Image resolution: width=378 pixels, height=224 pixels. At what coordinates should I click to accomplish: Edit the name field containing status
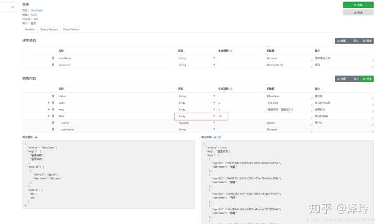(x=116, y=96)
